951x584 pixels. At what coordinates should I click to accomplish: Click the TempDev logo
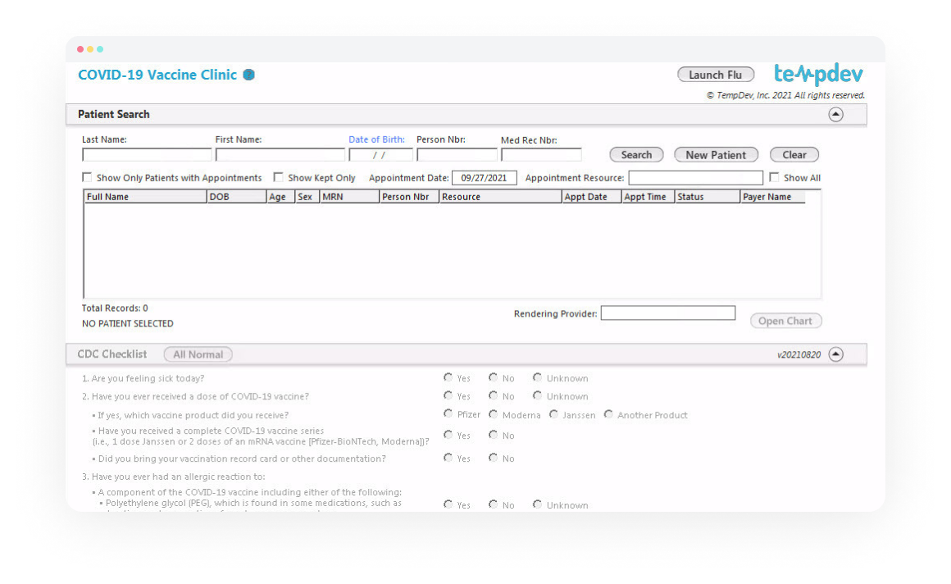(818, 75)
